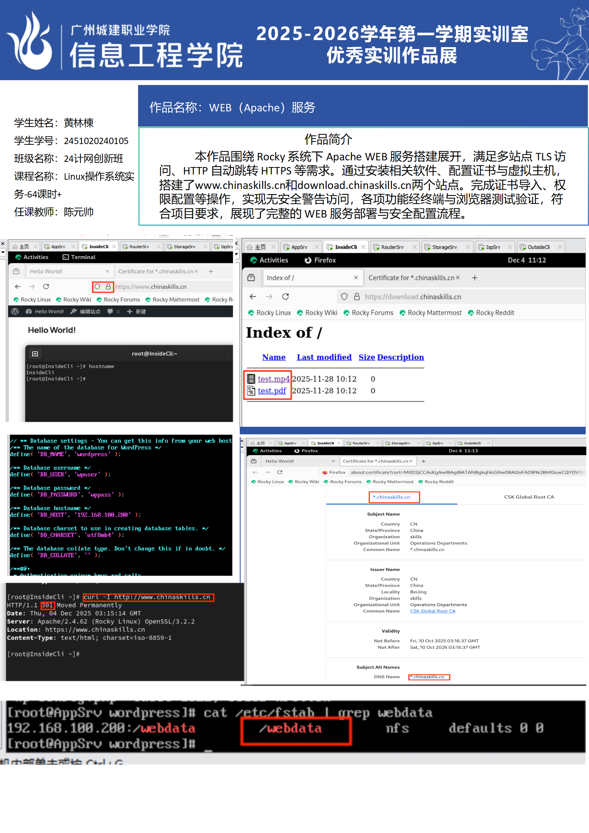Viewport: 589px width, 833px height.
Task: Click back arrow in the Index of / browser
Action: [x=253, y=297]
